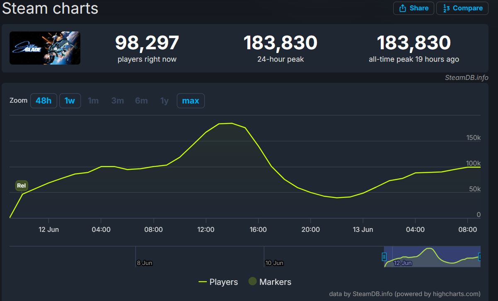498x301 pixels.
Task: Click the 12 Jun axis label
Action: [48, 229]
